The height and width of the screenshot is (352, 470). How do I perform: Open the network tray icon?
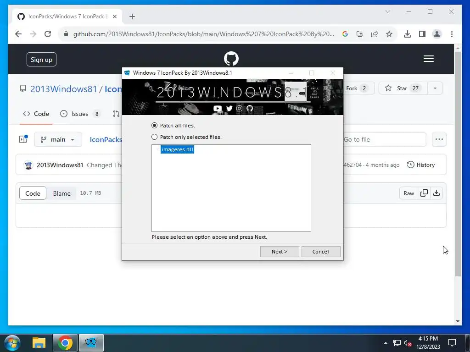tap(397, 343)
